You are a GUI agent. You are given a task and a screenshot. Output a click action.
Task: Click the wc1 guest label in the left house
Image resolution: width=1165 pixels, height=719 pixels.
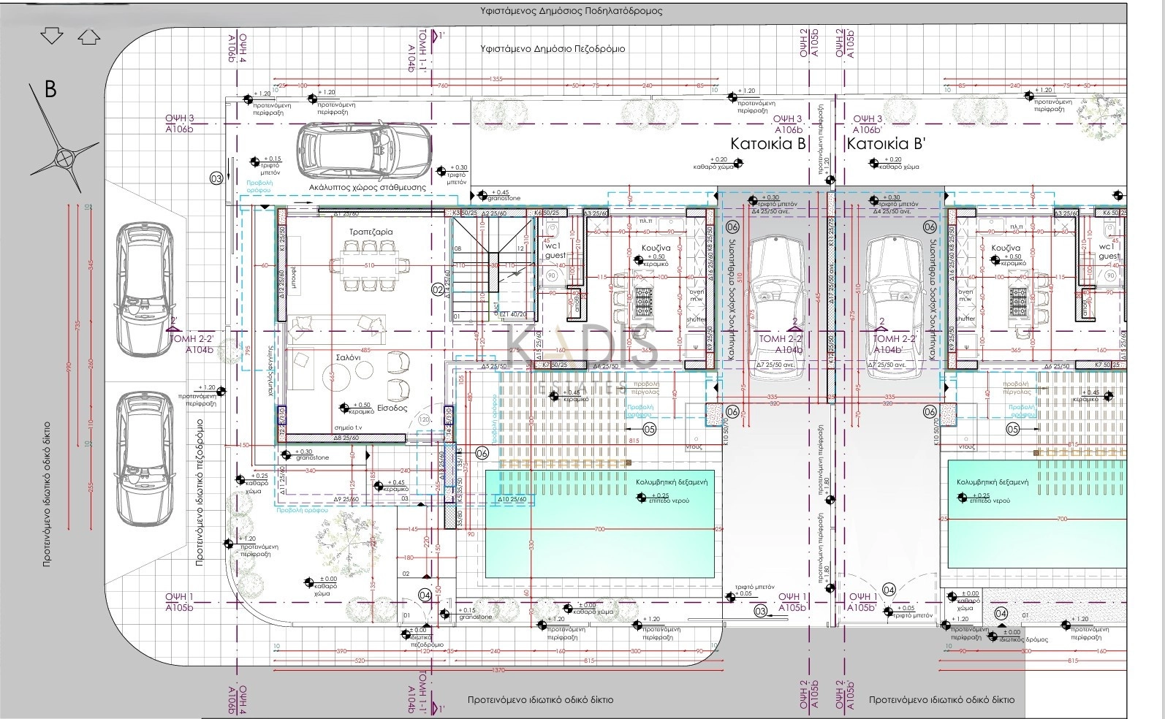click(x=555, y=251)
